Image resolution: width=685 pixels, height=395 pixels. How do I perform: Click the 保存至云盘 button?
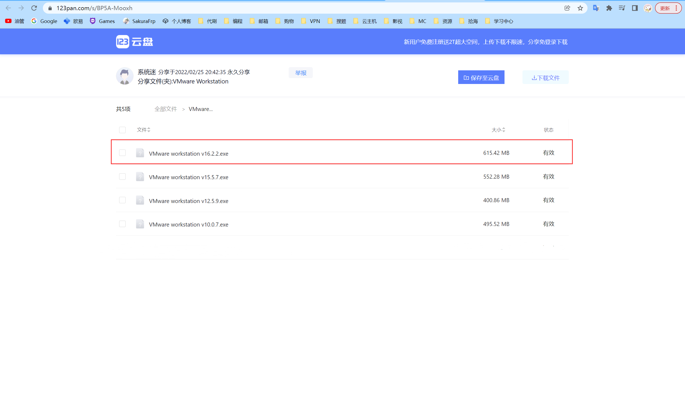[x=481, y=77]
